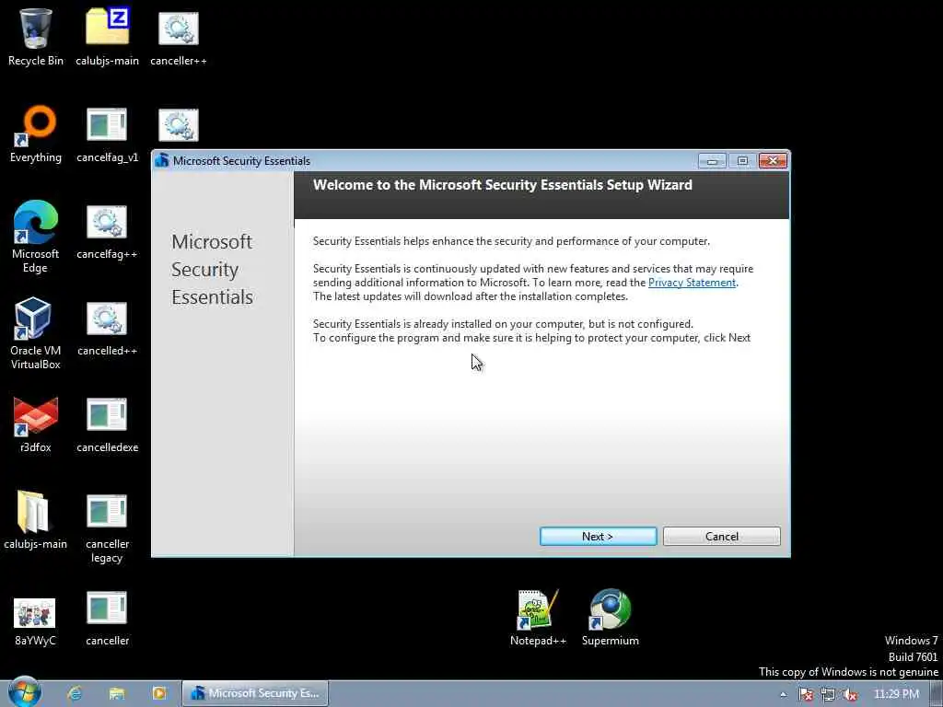
Task: Open the Privacy Statement link
Action: coord(692,283)
